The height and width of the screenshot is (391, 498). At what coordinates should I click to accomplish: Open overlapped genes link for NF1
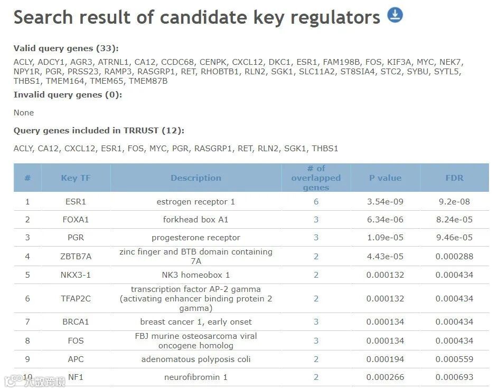(x=316, y=377)
